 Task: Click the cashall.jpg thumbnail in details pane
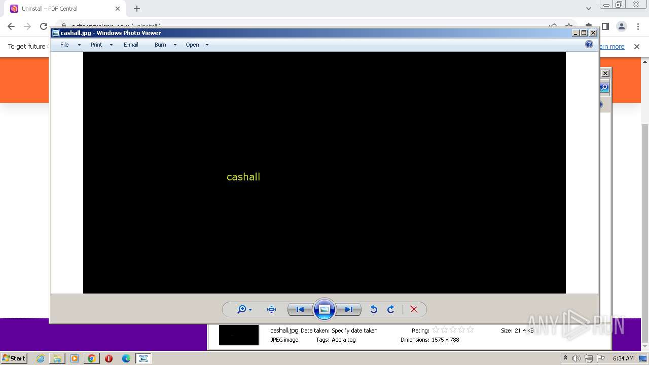coord(239,335)
